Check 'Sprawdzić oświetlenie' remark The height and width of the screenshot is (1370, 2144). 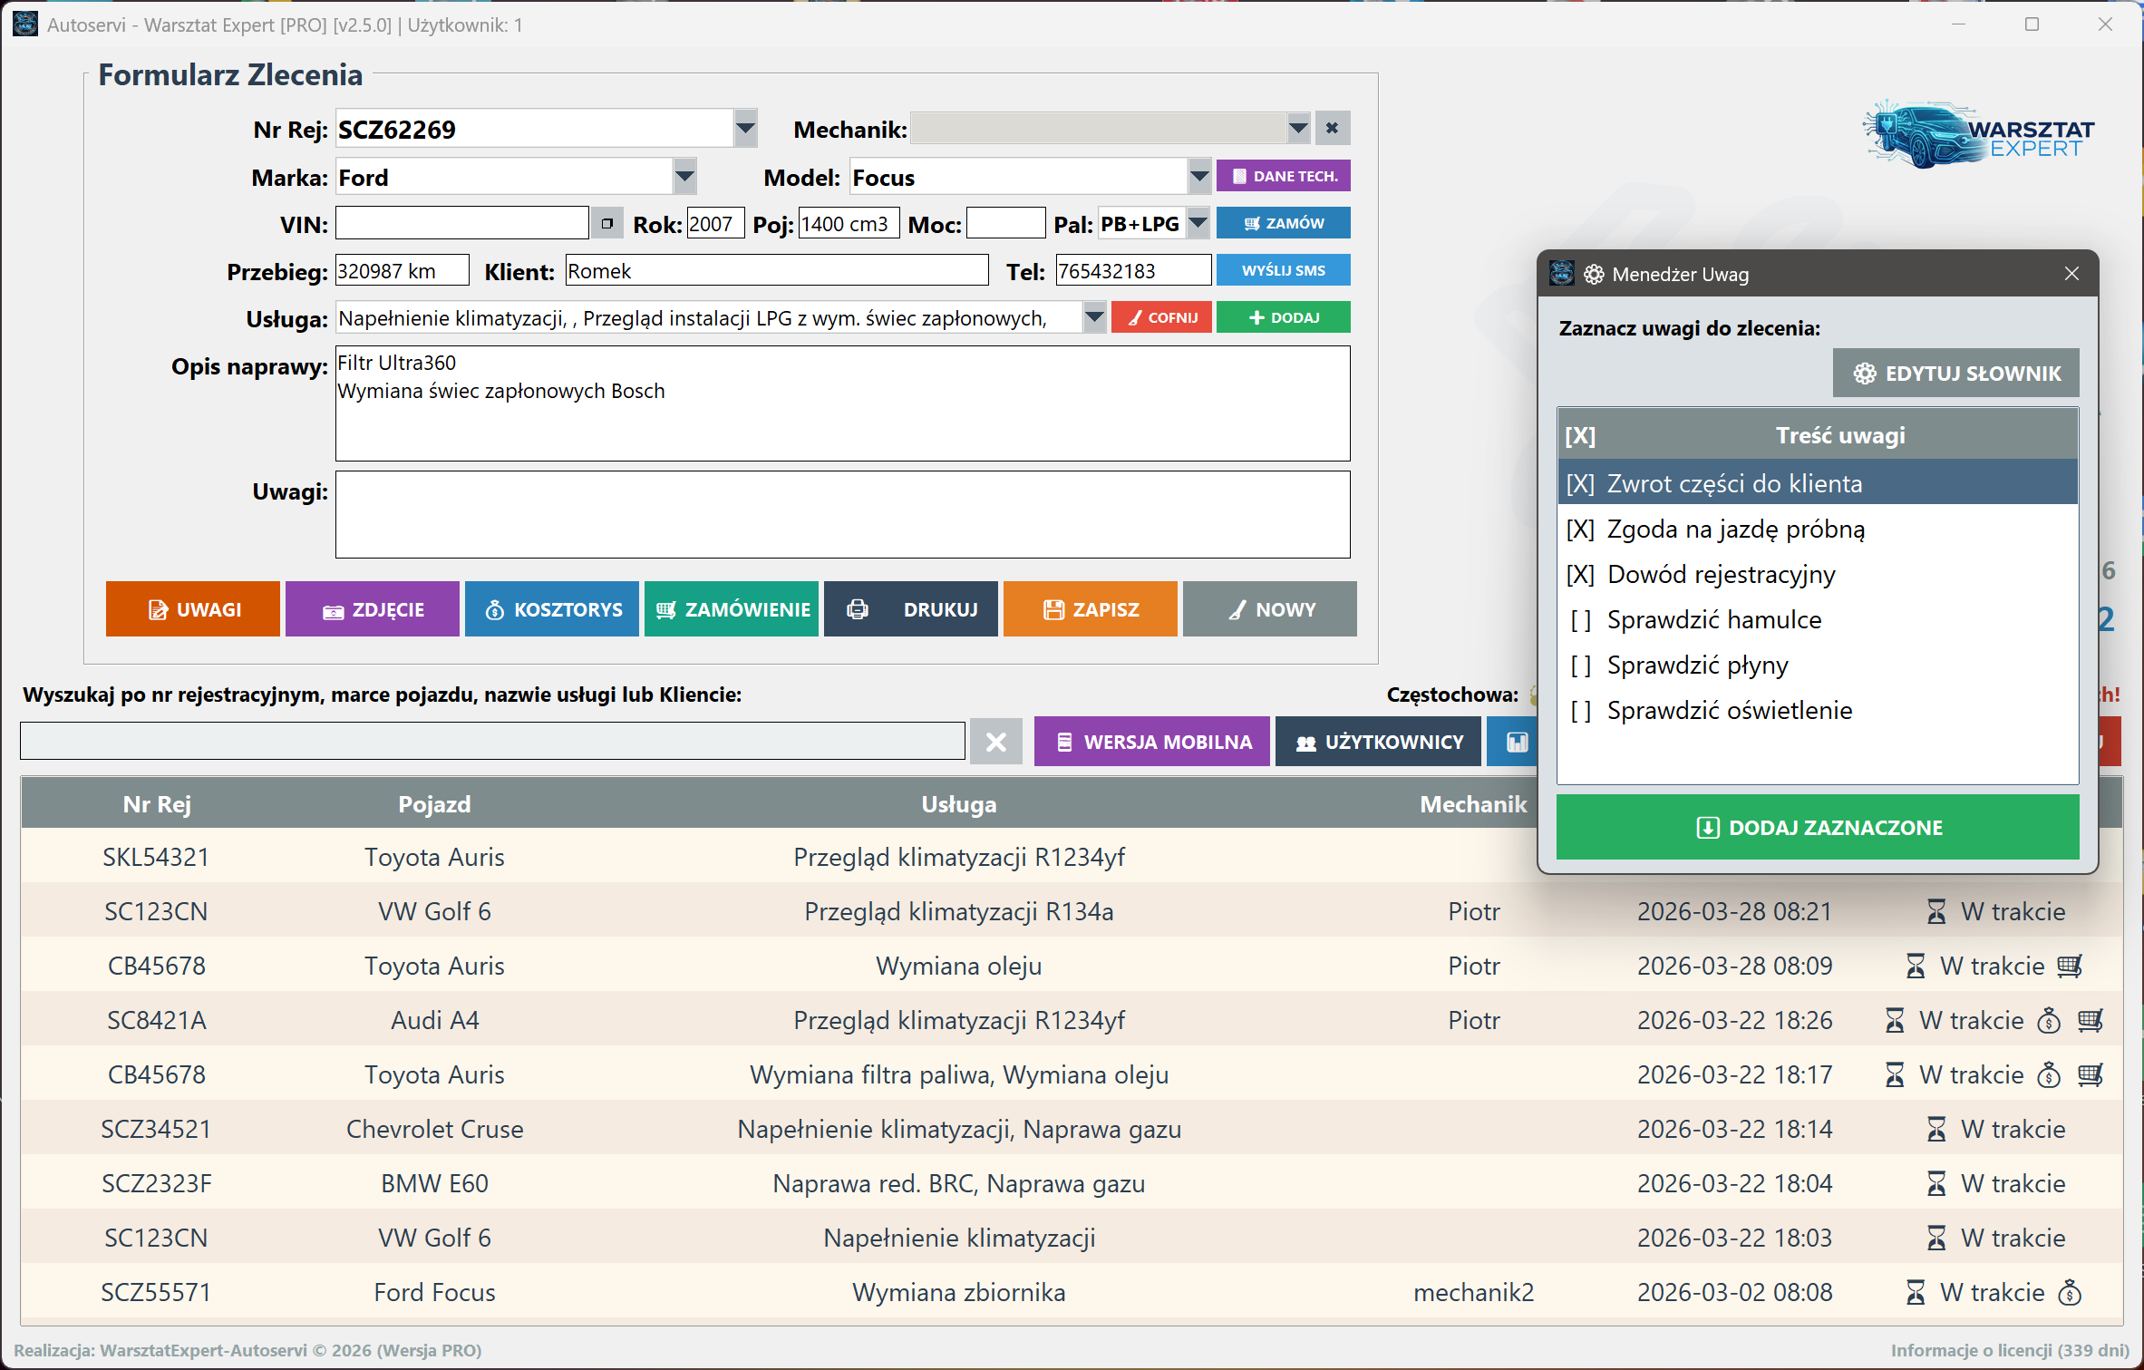[x=1580, y=711]
